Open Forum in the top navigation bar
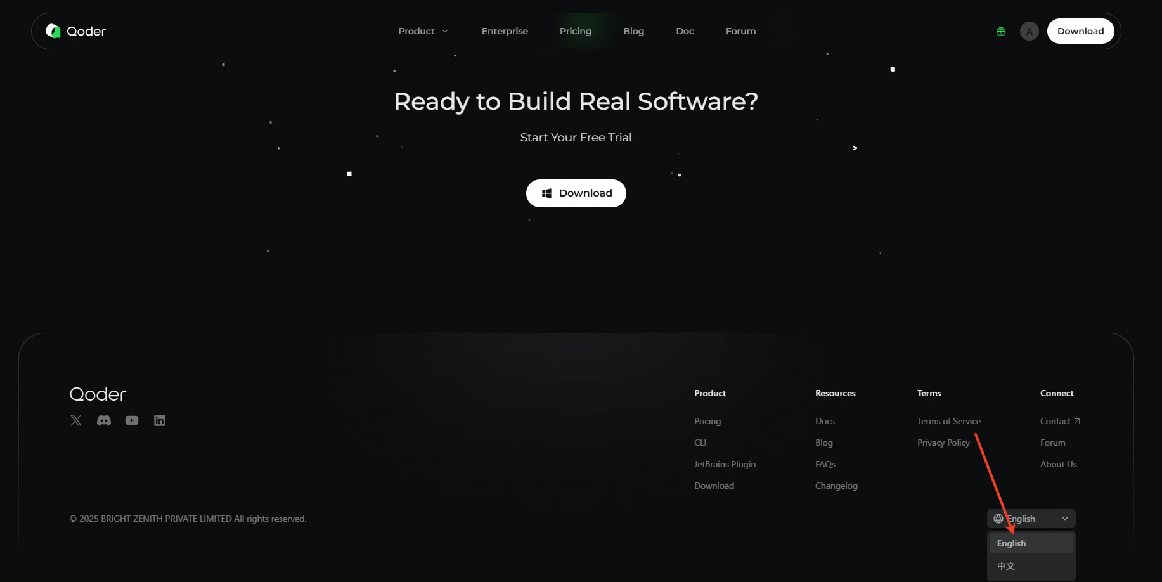 [x=741, y=31]
